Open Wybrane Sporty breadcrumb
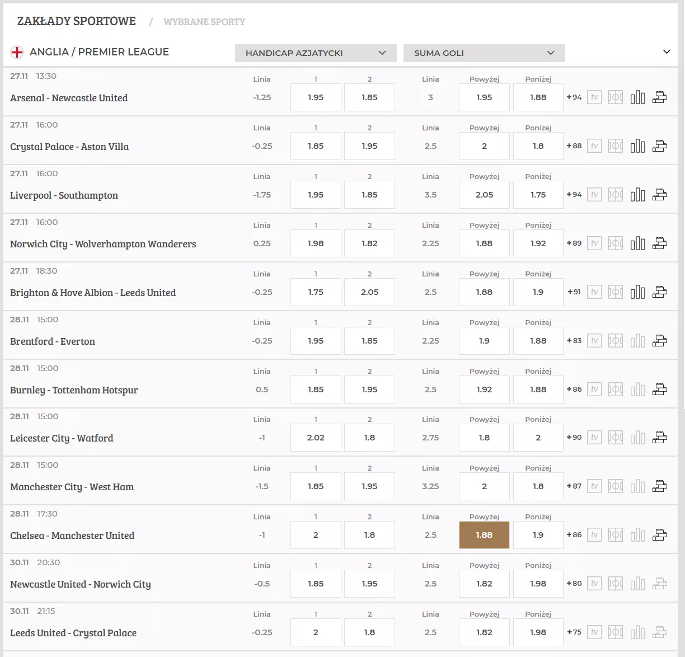Image resolution: width=685 pixels, height=657 pixels. tap(204, 22)
